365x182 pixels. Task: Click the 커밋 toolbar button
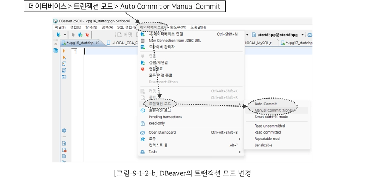tap(125, 35)
